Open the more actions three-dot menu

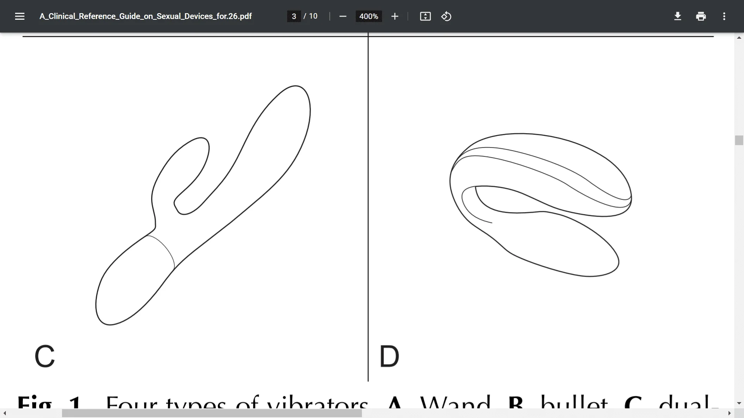click(x=724, y=16)
